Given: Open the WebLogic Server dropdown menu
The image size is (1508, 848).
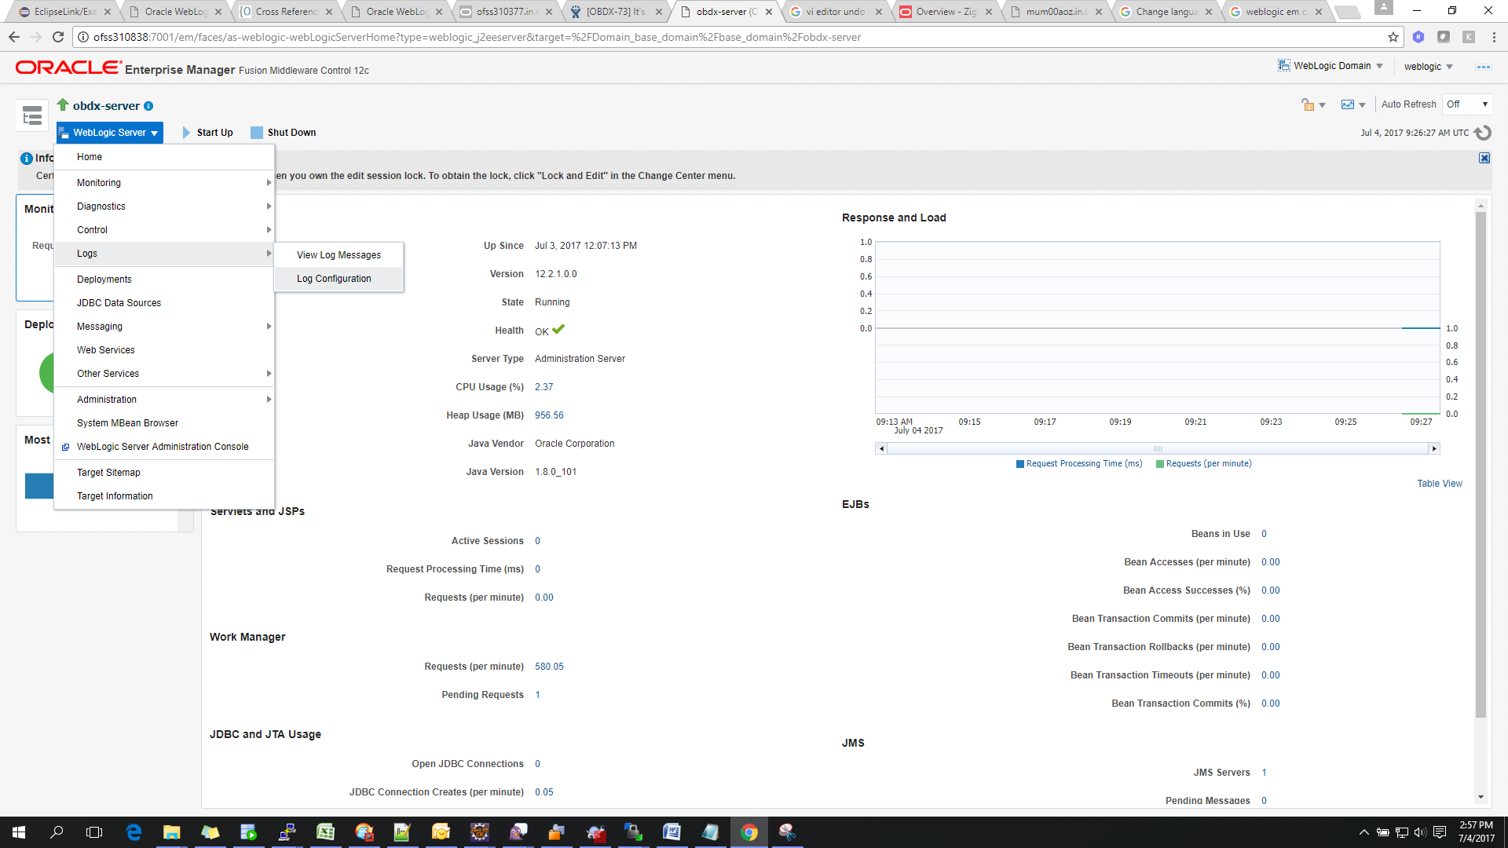Looking at the screenshot, I should click(110, 133).
